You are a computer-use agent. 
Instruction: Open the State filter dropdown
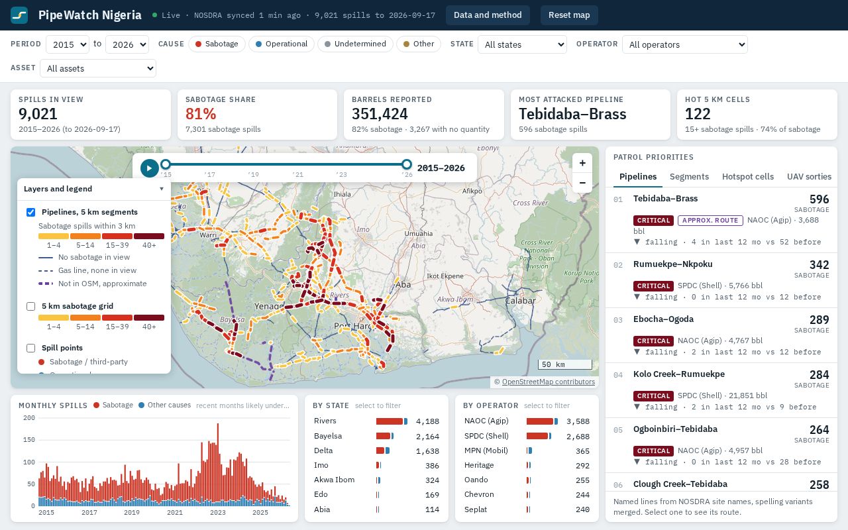(523, 44)
